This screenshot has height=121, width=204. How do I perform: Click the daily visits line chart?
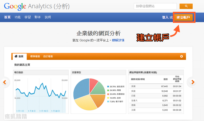(41, 96)
